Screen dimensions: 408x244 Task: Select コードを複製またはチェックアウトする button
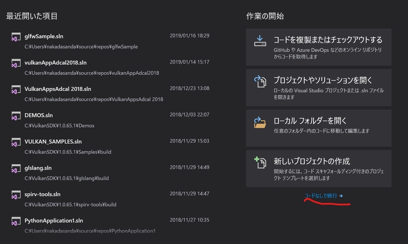[x=319, y=47]
